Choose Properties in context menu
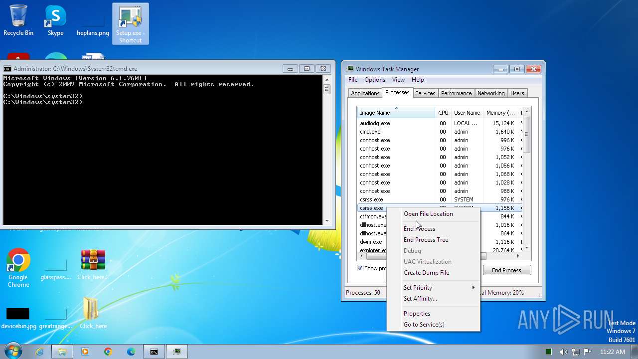The width and height of the screenshot is (638, 359). [x=433, y=314]
